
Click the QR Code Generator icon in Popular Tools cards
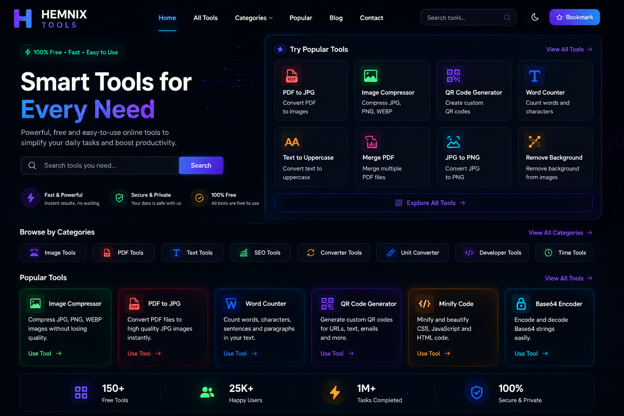click(x=327, y=303)
